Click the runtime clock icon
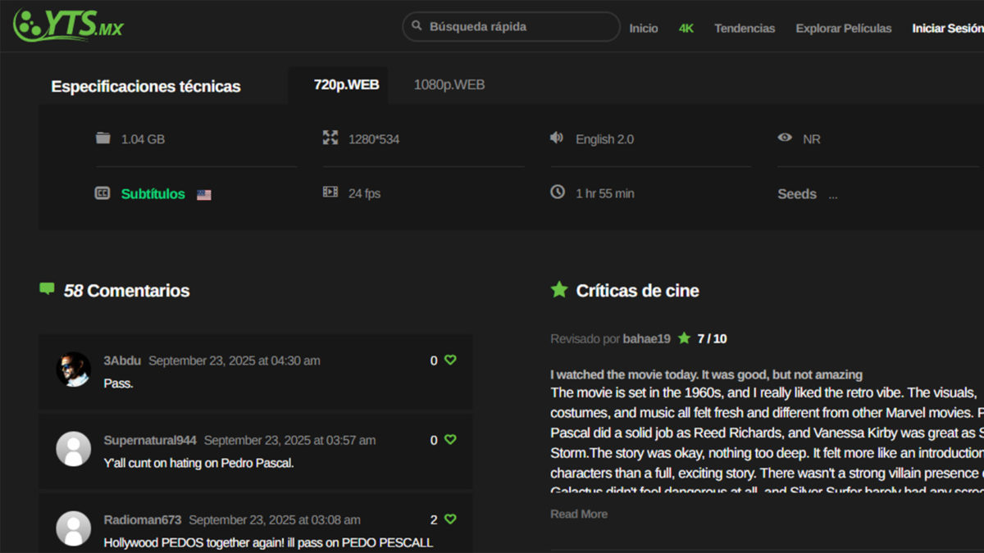Image resolution: width=984 pixels, height=553 pixels. [558, 192]
